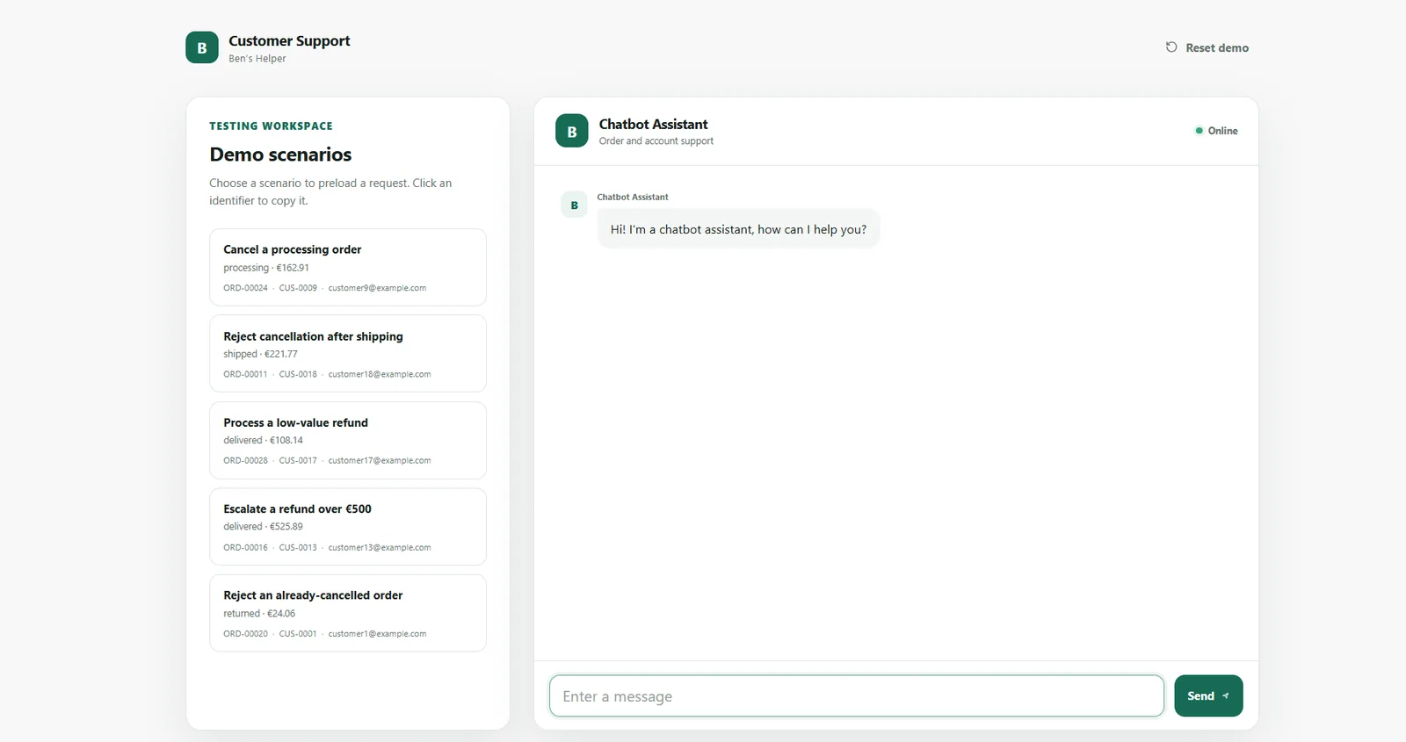Click the green Online status dot
1406x742 pixels.
pyautogui.click(x=1199, y=131)
